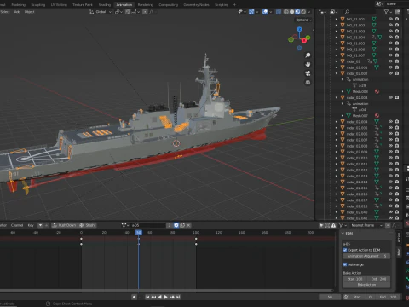Toggle viewport overlays icon
This screenshot has width=409, height=307.
(x=265, y=12)
